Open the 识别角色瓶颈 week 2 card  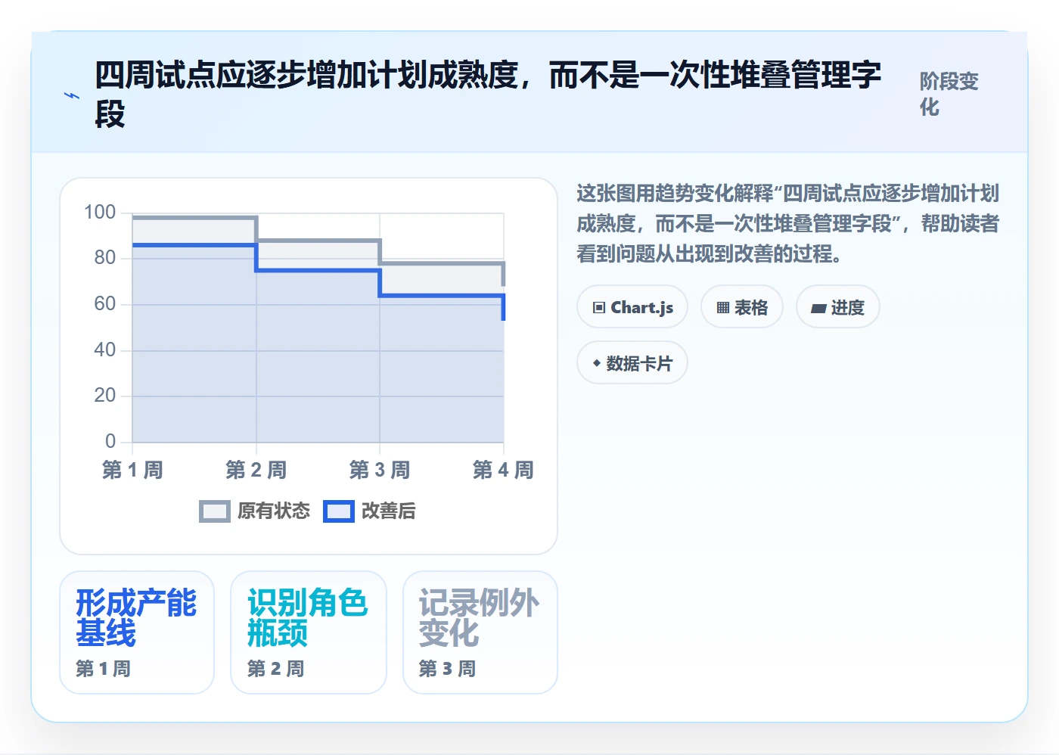point(309,632)
